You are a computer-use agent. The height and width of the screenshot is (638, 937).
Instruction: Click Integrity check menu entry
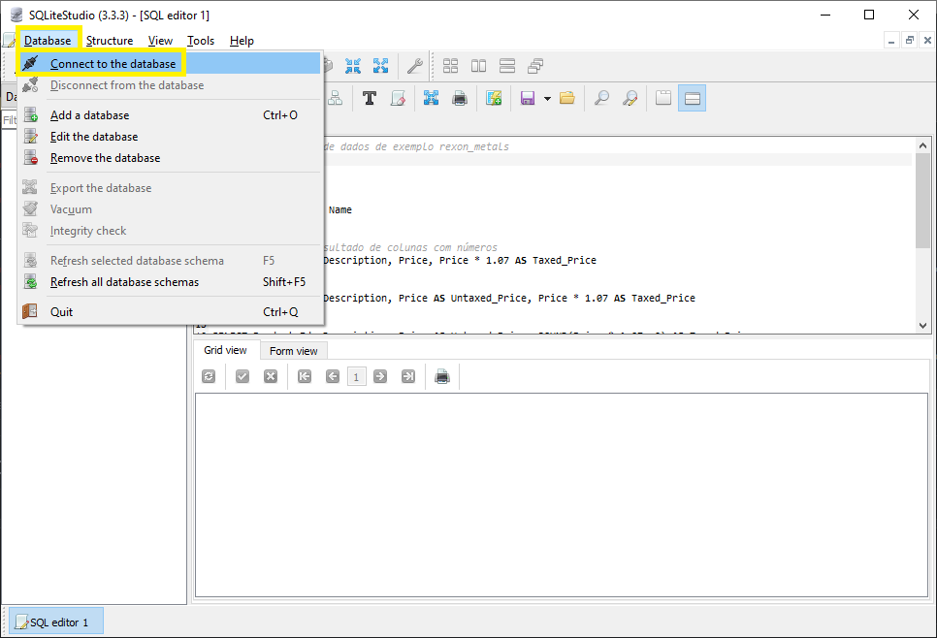pyautogui.click(x=171, y=231)
